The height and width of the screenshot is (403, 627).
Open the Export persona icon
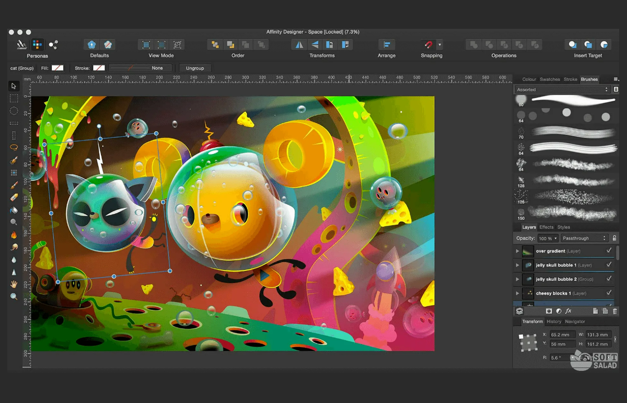pos(53,45)
